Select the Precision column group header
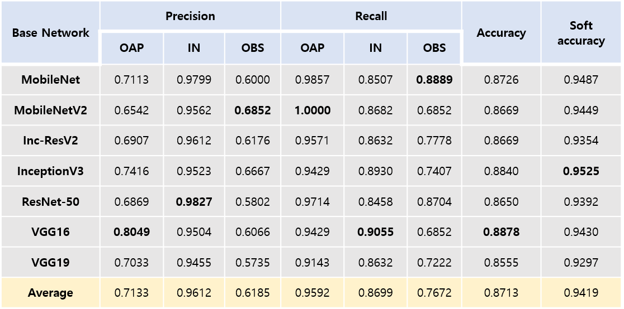This screenshot has width=624, height=309. [x=190, y=16]
